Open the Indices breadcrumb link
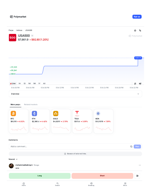The width and height of the screenshot is (151, 195). coord(19,30)
